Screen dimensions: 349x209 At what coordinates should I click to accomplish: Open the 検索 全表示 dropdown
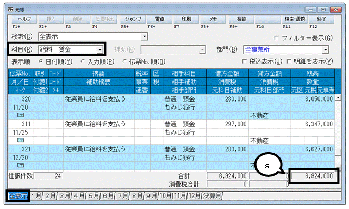pos(145,36)
